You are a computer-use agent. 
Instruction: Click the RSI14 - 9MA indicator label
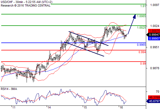coord(9,89)
